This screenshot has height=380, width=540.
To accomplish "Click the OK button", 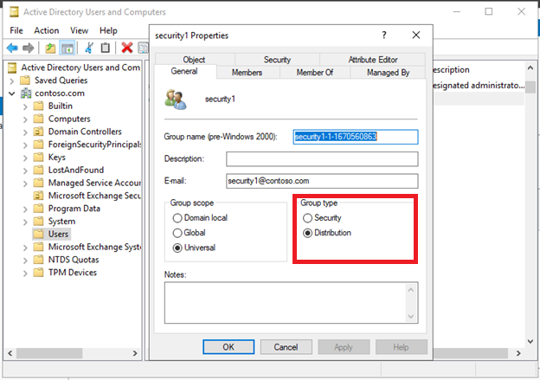I will 228,347.
